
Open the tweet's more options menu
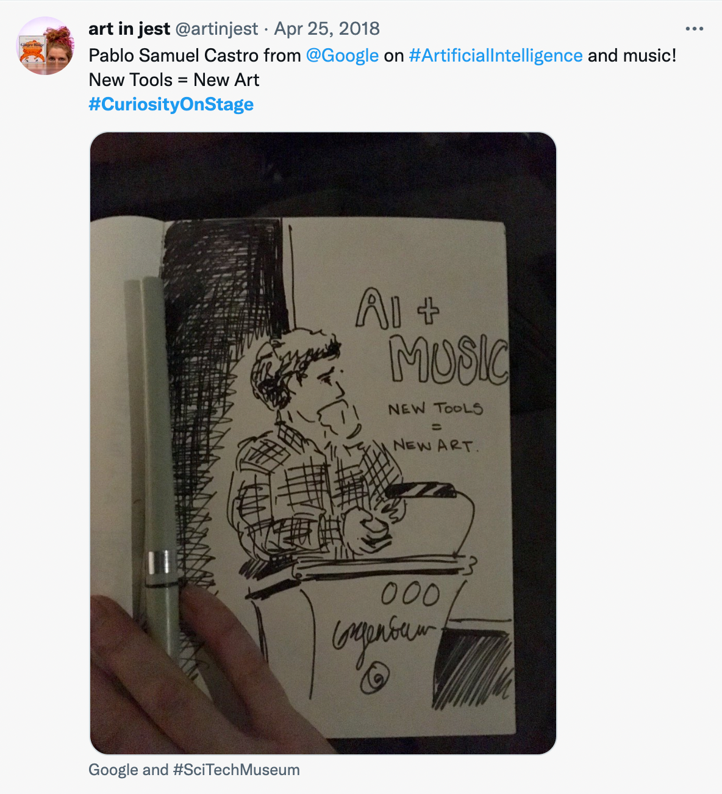[694, 29]
